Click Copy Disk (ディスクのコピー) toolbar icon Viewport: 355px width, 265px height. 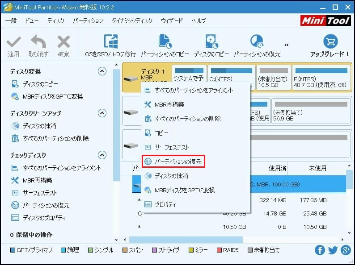(211, 41)
